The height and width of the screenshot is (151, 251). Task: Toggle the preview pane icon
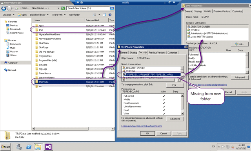click(104, 15)
